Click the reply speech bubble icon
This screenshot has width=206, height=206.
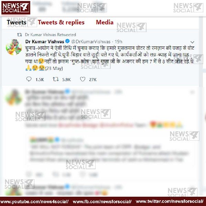(x=29, y=79)
